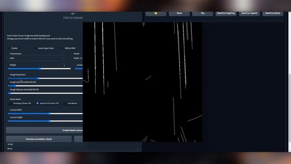The width and height of the screenshot is (291, 164).
Task: Click the Weight number input field
Action: [65, 65]
